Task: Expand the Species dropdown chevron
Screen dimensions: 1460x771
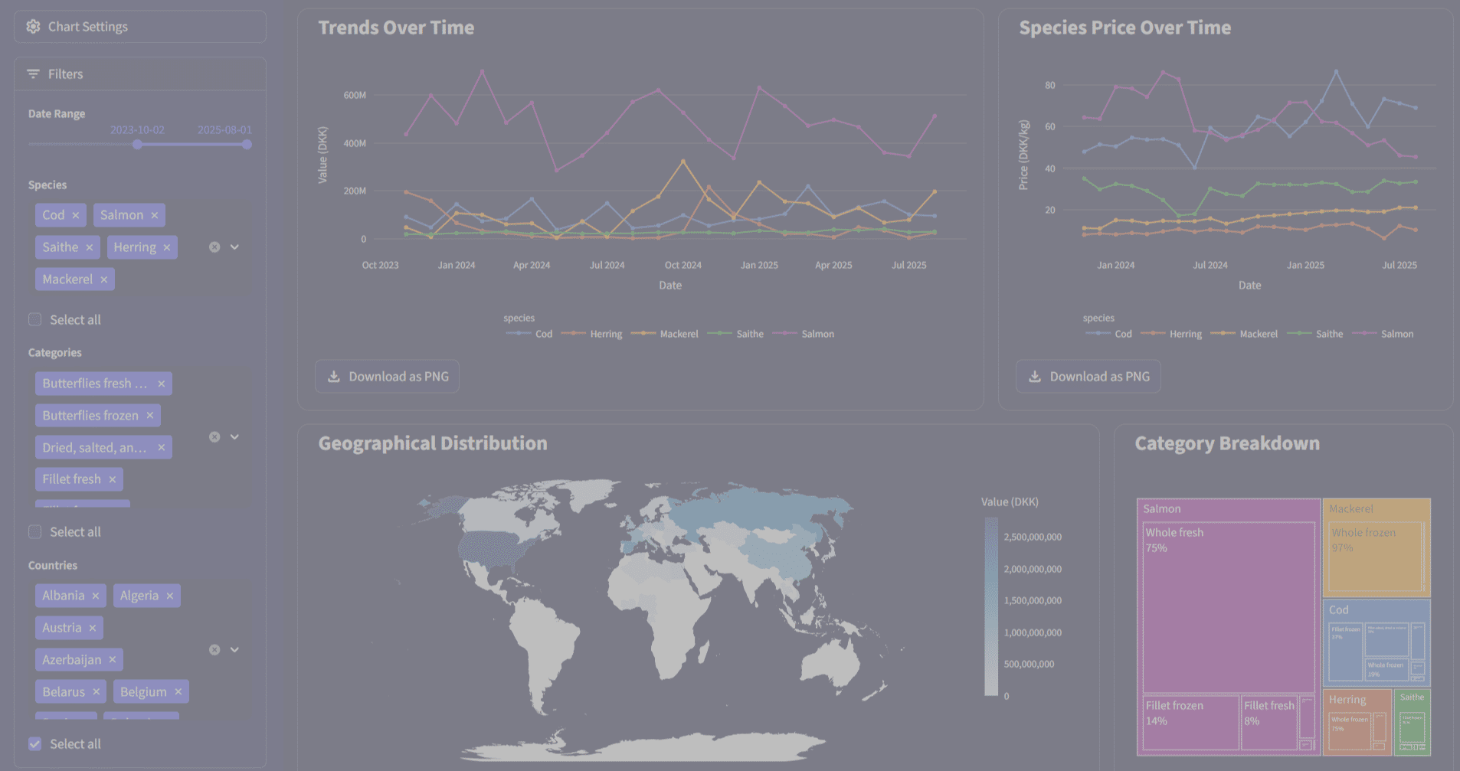Action: pyautogui.click(x=235, y=247)
